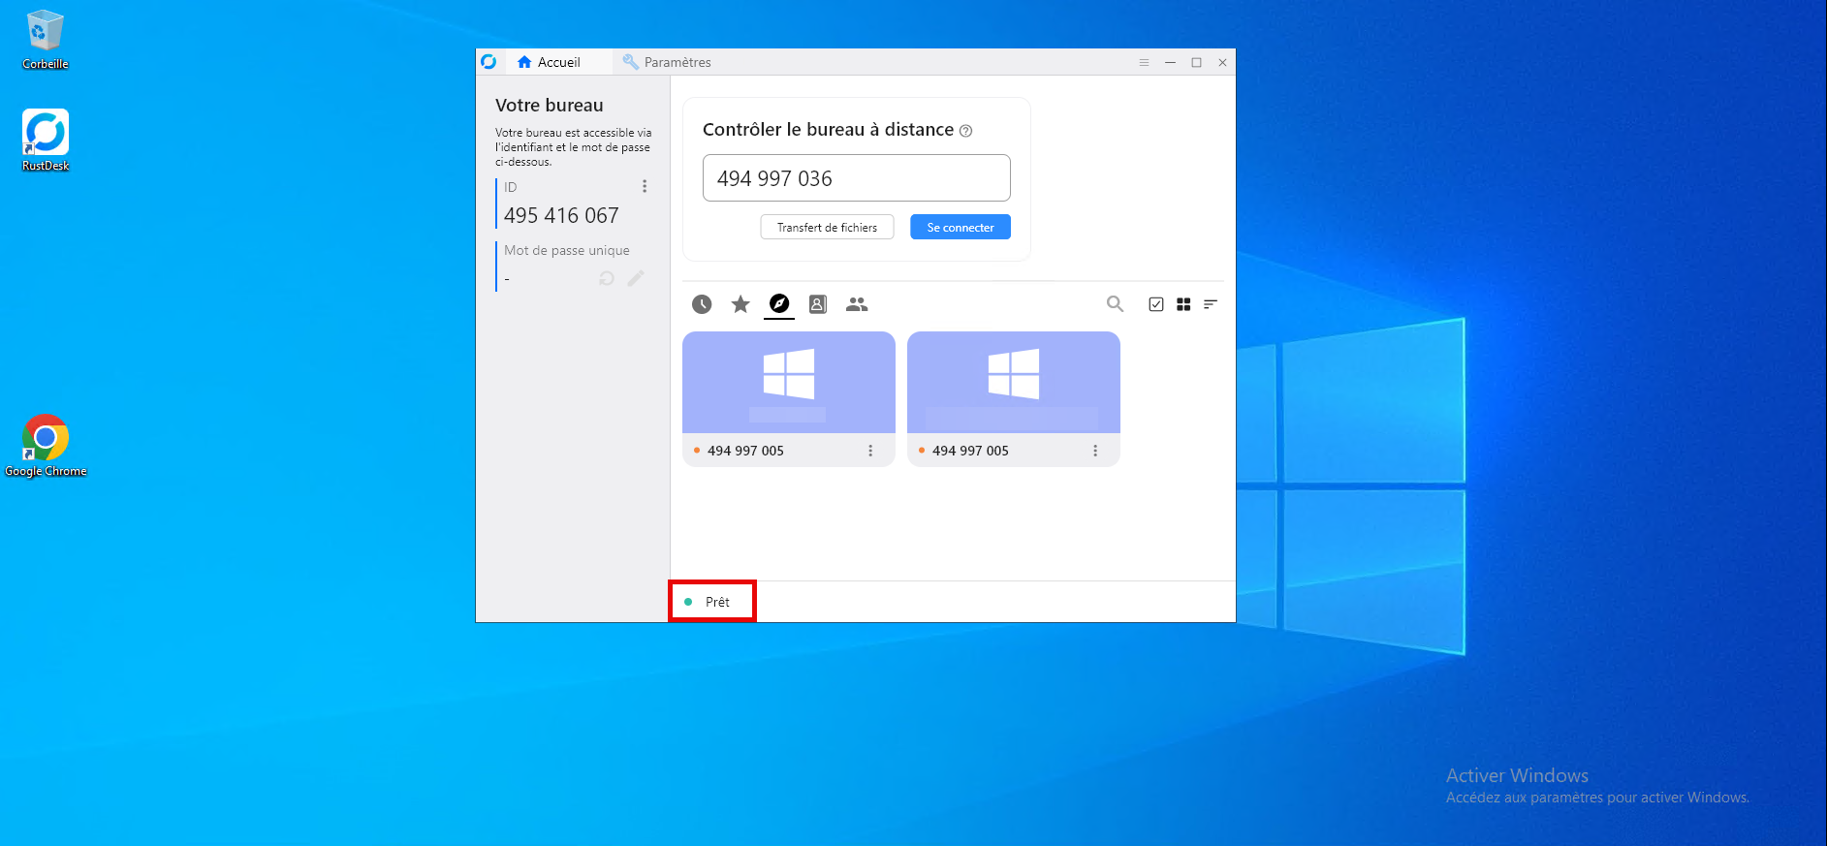1827x846 pixels.
Task: Select the discovered peers compass icon
Action: pyautogui.click(x=779, y=304)
